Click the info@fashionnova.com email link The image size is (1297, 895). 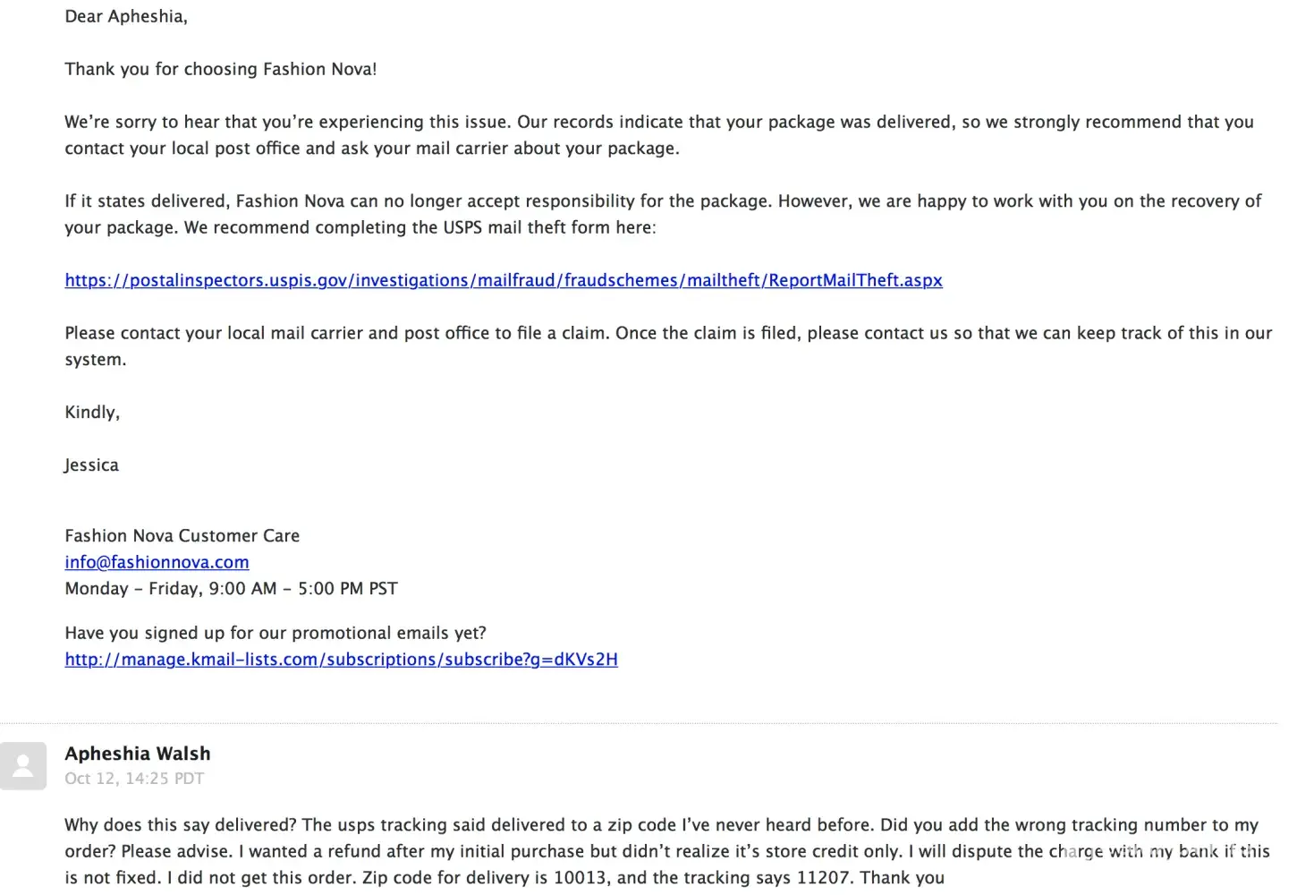(x=157, y=562)
